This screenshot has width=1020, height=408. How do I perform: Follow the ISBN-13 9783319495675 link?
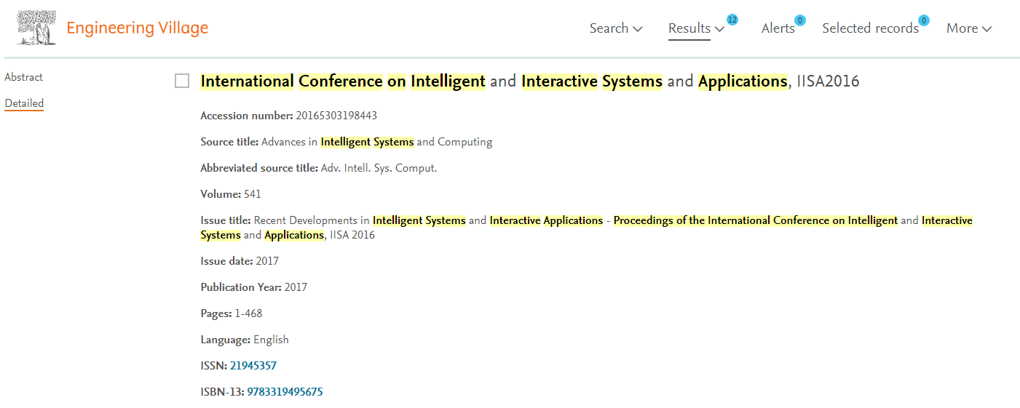click(285, 392)
